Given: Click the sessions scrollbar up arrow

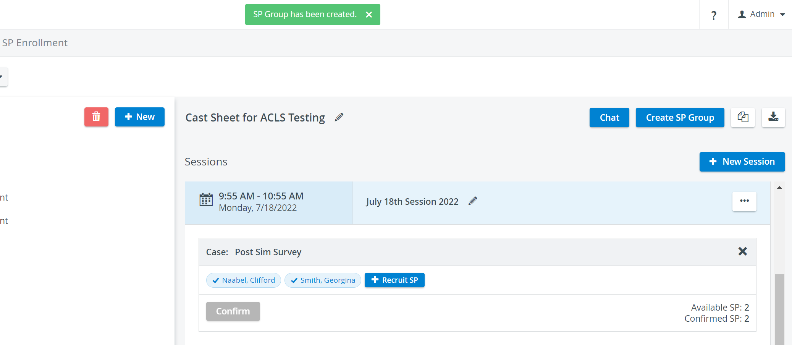Looking at the screenshot, I should [x=779, y=187].
